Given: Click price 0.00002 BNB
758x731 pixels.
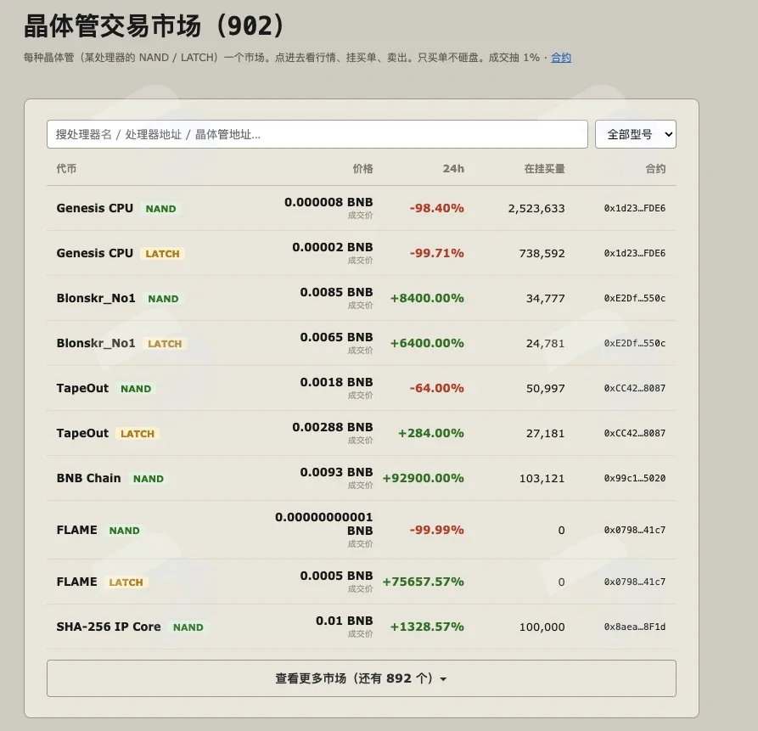Looking at the screenshot, I should click(333, 247).
